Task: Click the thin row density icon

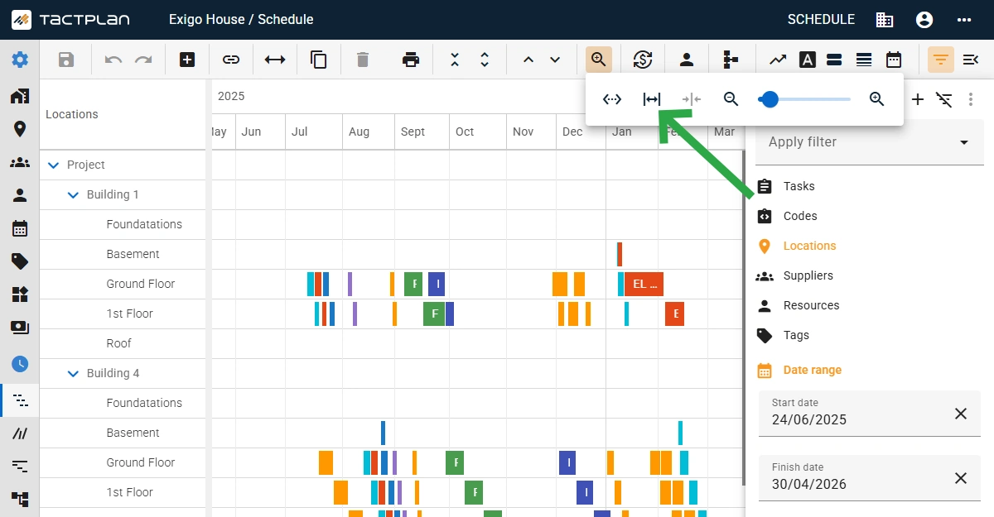Action: [864, 60]
